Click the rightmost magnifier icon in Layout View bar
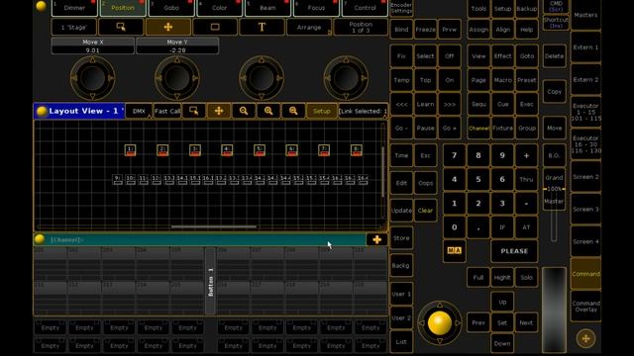Viewport: 634px width, 356px height. pyautogui.click(x=293, y=111)
